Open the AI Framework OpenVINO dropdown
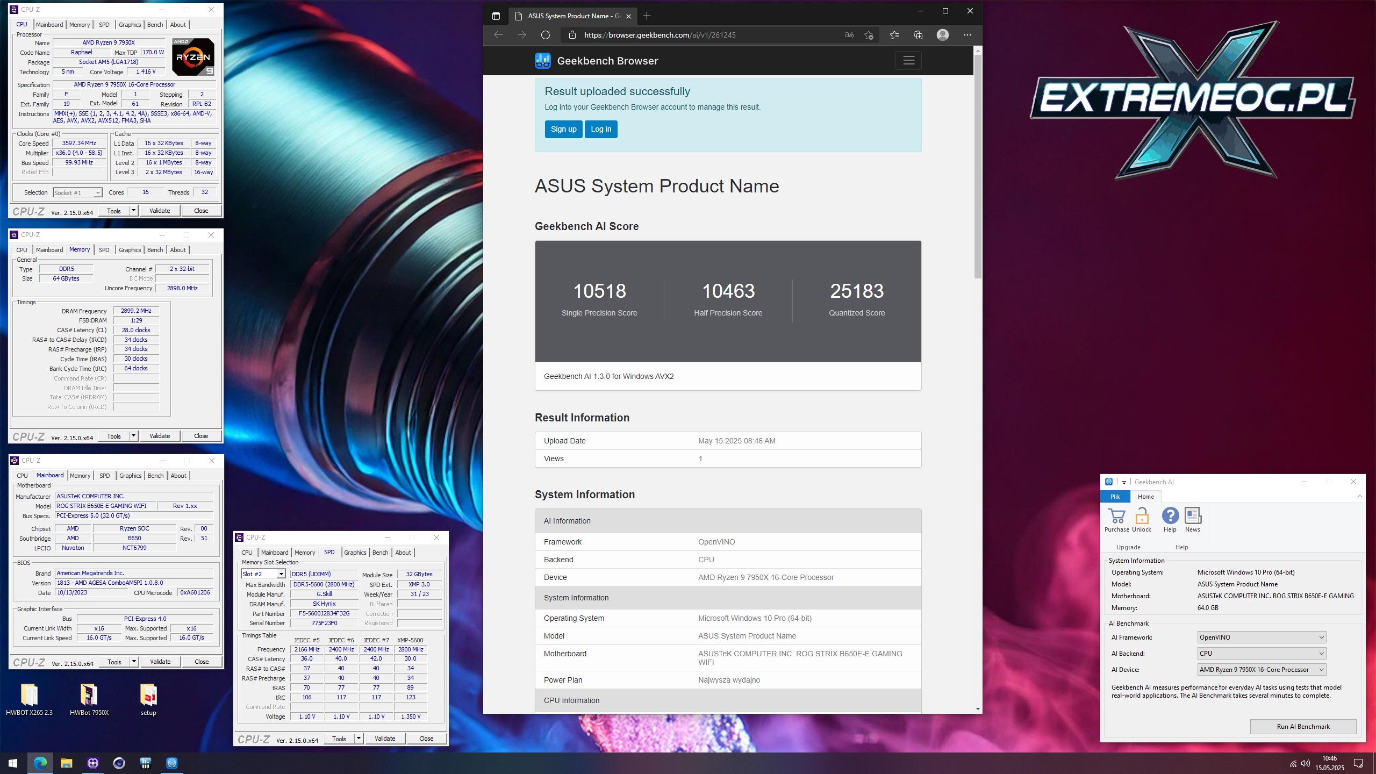The image size is (1376, 774). click(1262, 637)
